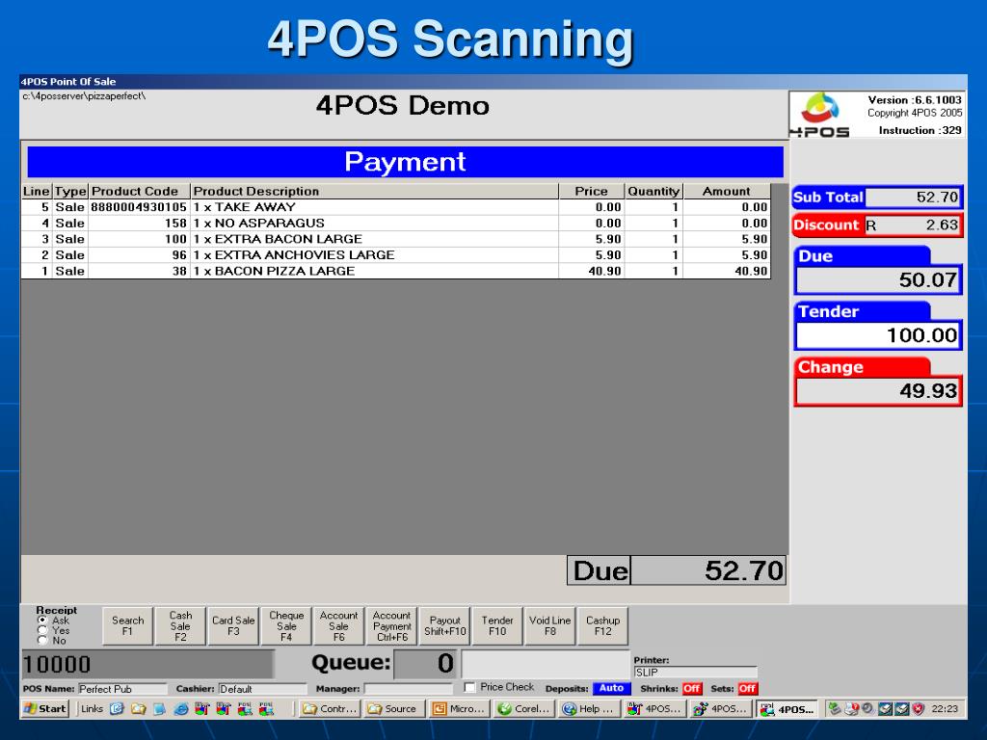Toggle the Deposits Auto indicator
Screen dimensions: 987x740
click(x=611, y=688)
